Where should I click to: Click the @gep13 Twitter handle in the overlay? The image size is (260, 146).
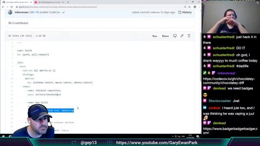[89, 142]
